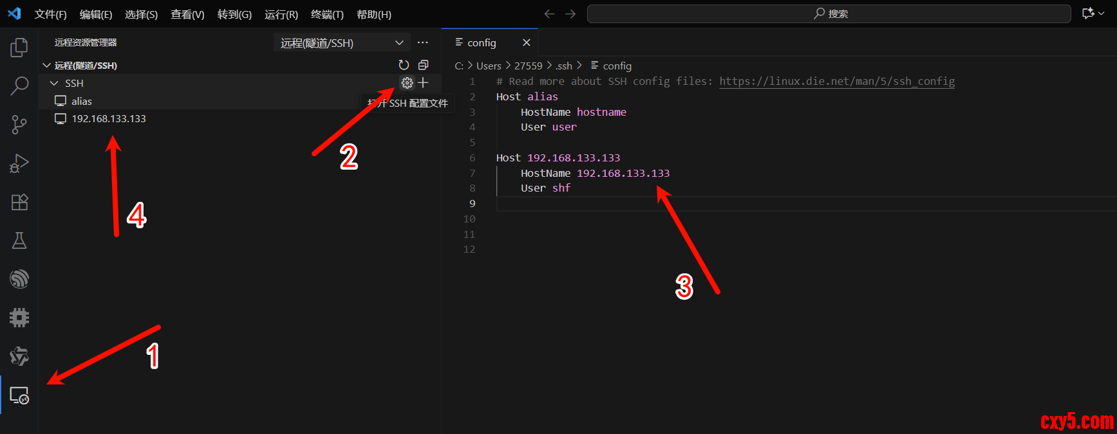Viewport: 1117px width, 434px height.
Task: Click the VS Code logo icon
Action: [x=14, y=14]
